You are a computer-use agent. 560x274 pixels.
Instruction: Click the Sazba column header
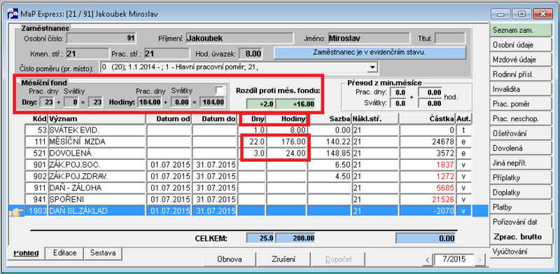point(330,118)
